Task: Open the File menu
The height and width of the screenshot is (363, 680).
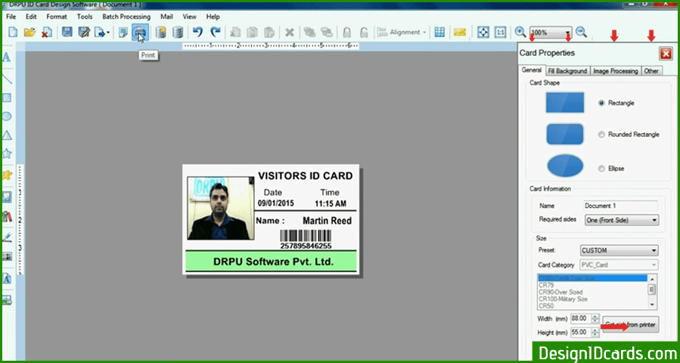Action: pyautogui.click(x=11, y=17)
